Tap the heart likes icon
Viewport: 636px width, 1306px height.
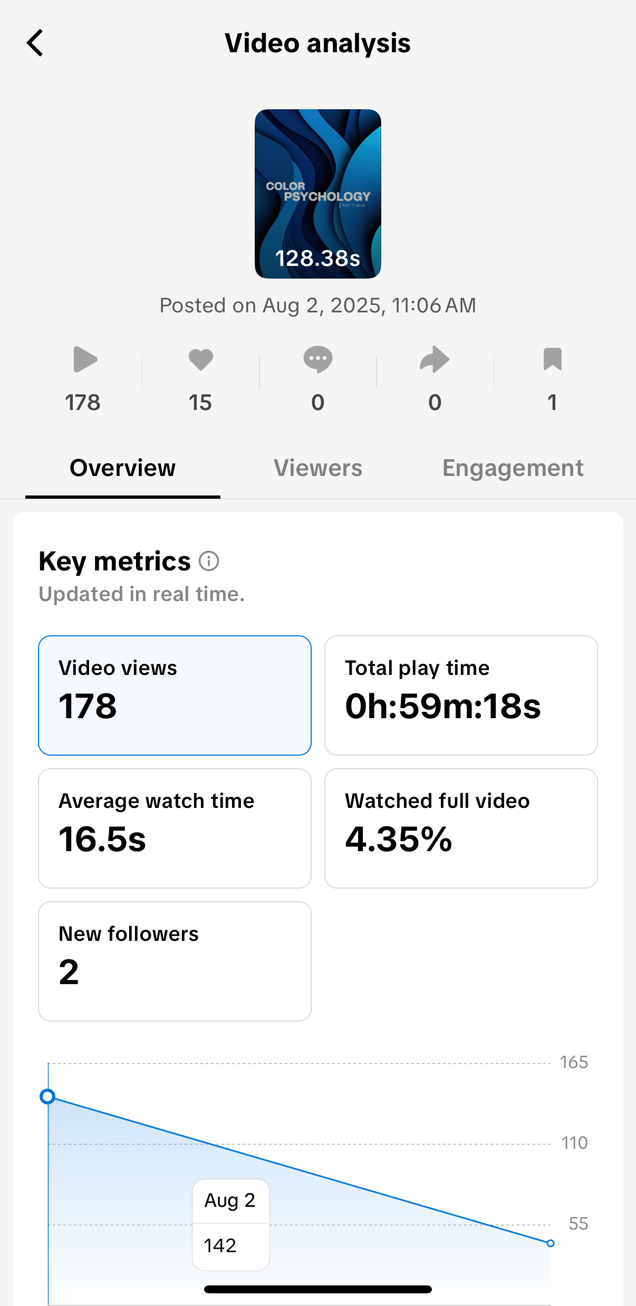tap(200, 360)
